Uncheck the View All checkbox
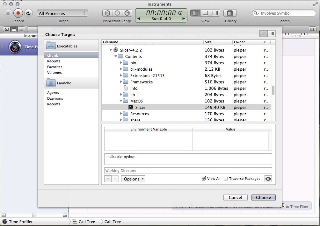This screenshot has width=320, height=226. (204, 179)
